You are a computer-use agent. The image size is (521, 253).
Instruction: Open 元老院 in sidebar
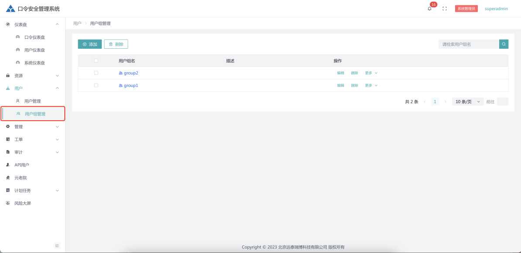21,178
